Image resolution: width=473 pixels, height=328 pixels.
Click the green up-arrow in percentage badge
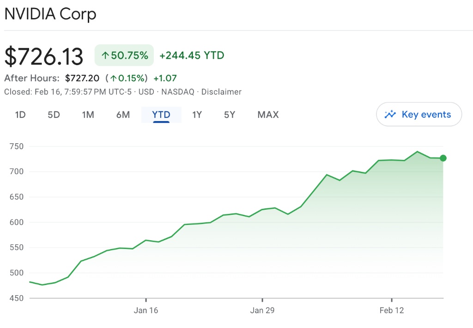(x=105, y=56)
